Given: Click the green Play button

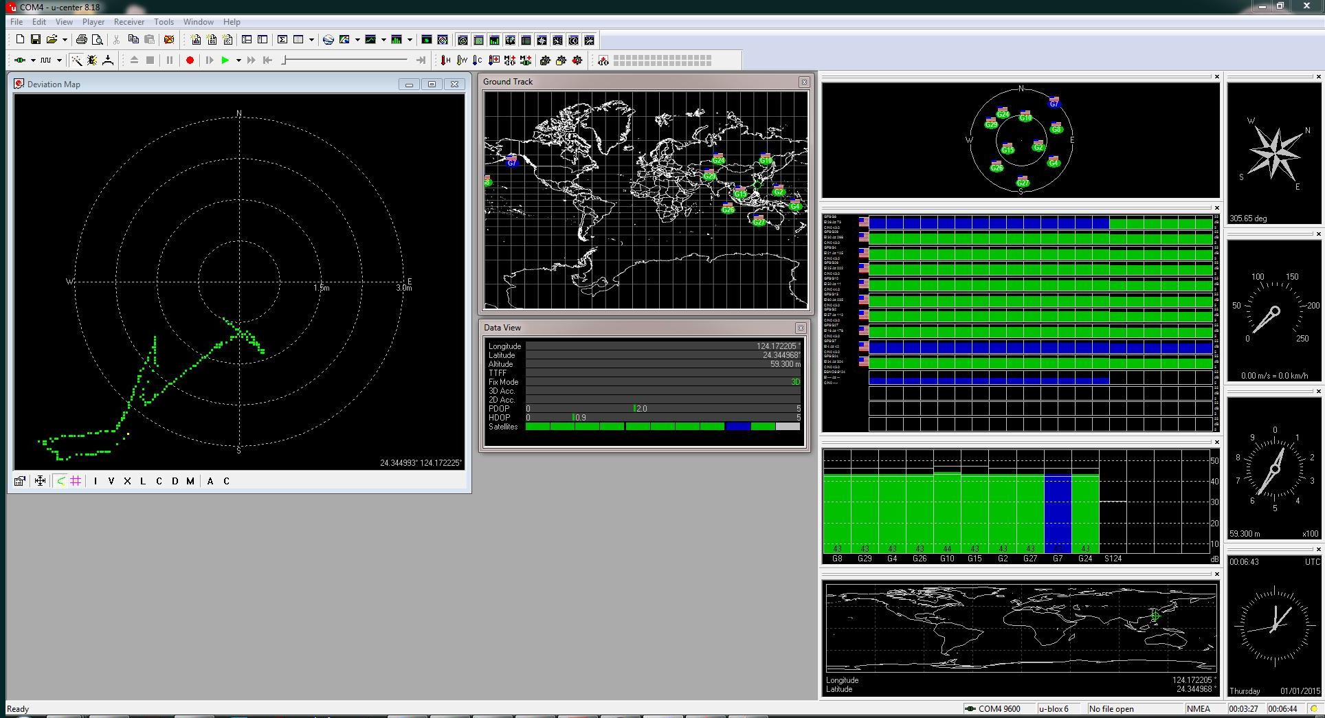Looking at the screenshot, I should [x=225, y=60].
